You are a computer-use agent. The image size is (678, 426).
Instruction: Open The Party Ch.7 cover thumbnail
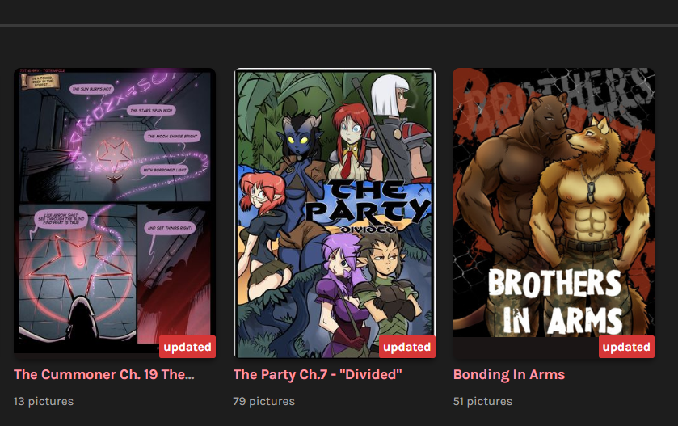point(335,213)
